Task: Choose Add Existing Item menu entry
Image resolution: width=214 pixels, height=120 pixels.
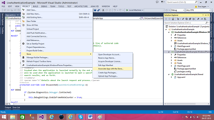Action: coord(57,17)
